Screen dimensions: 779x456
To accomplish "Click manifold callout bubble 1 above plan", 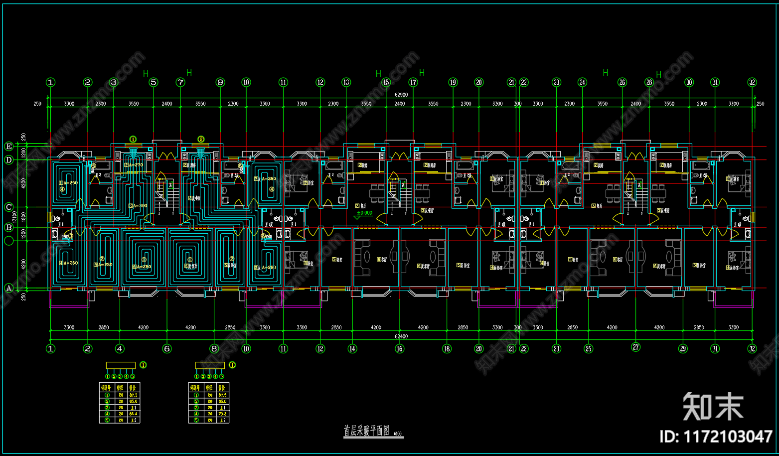I will tap(133, 139).
